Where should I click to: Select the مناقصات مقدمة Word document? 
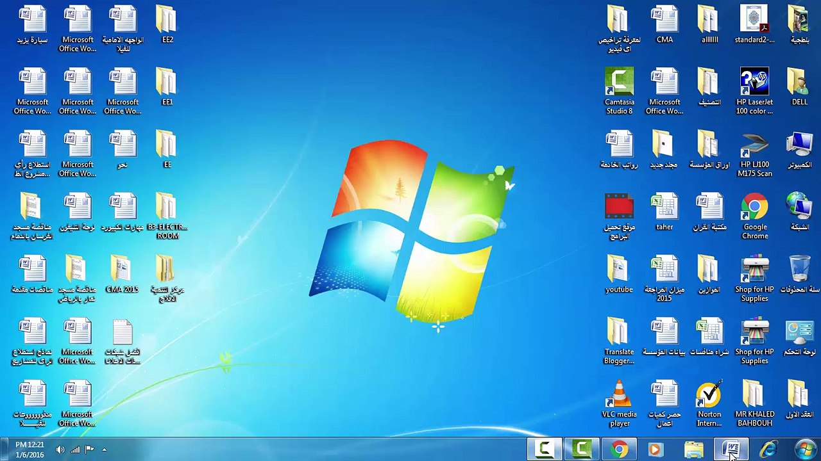pyautogui.click(x=32, y=275)
